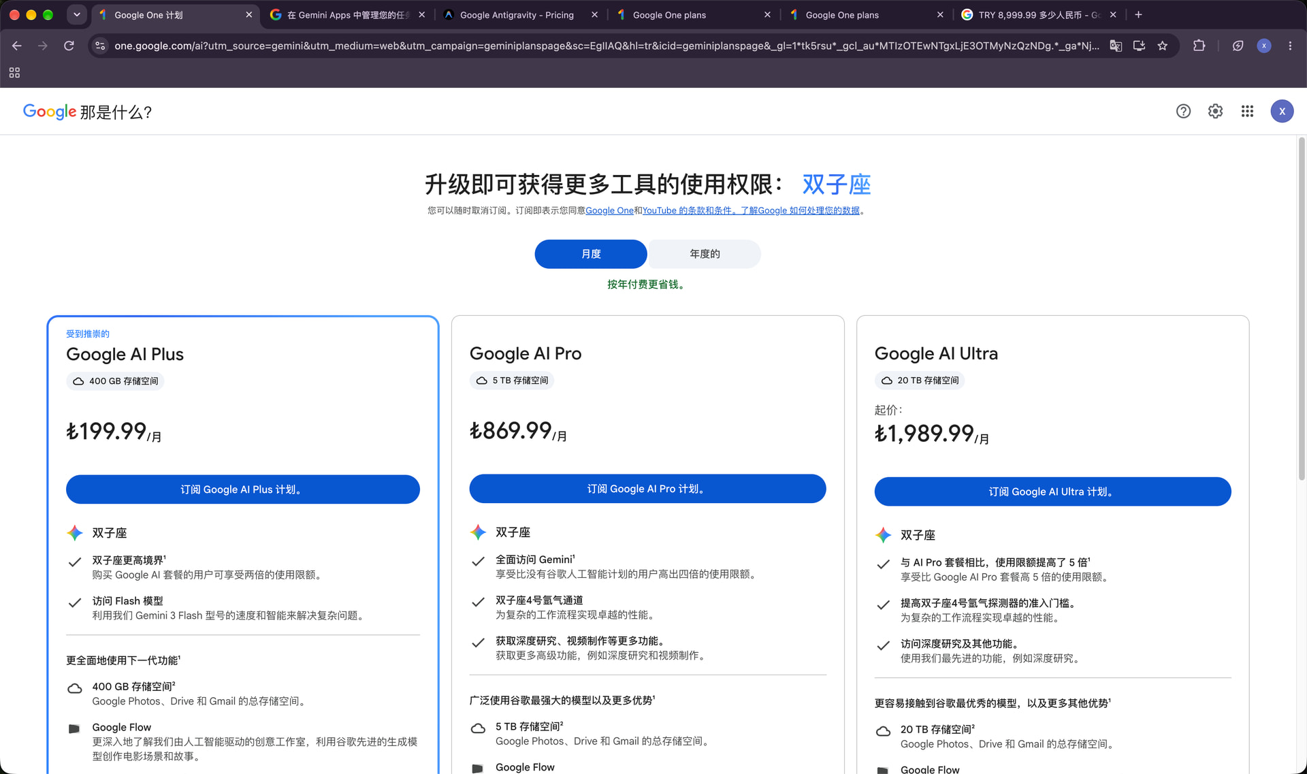Viewport: 1307px width, 774px height.
Task: Subscribe to Google AI Ultra plan
Action: (x=1052, y=491)
